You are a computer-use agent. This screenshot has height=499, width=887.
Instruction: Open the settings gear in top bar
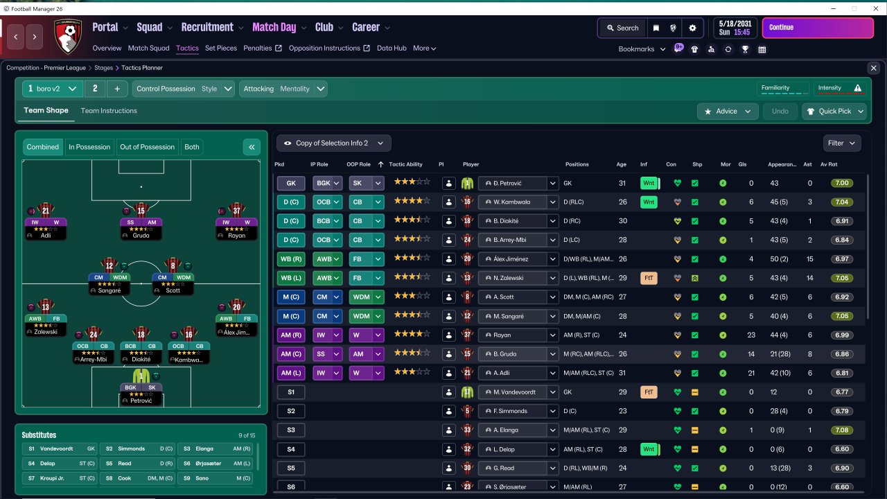(692, 28)
